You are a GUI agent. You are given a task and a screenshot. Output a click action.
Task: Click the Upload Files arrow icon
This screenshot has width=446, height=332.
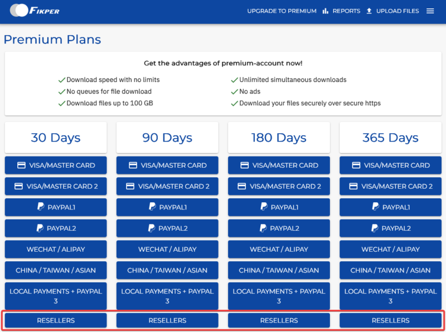click(x=369, y=11)
